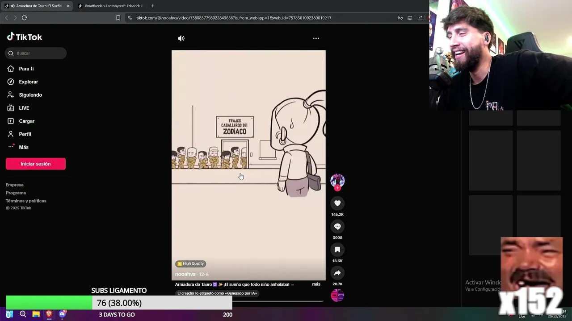Image resolution: width=572 pixels, height=321 pixels.
Task: Open a new browser tab
Action: [x=152, y=6]
